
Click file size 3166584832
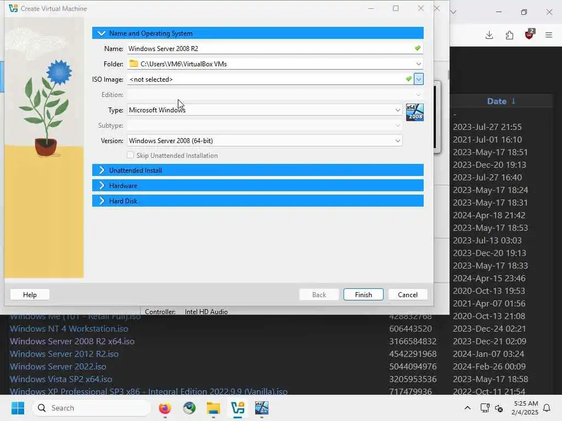pos(413,341)
